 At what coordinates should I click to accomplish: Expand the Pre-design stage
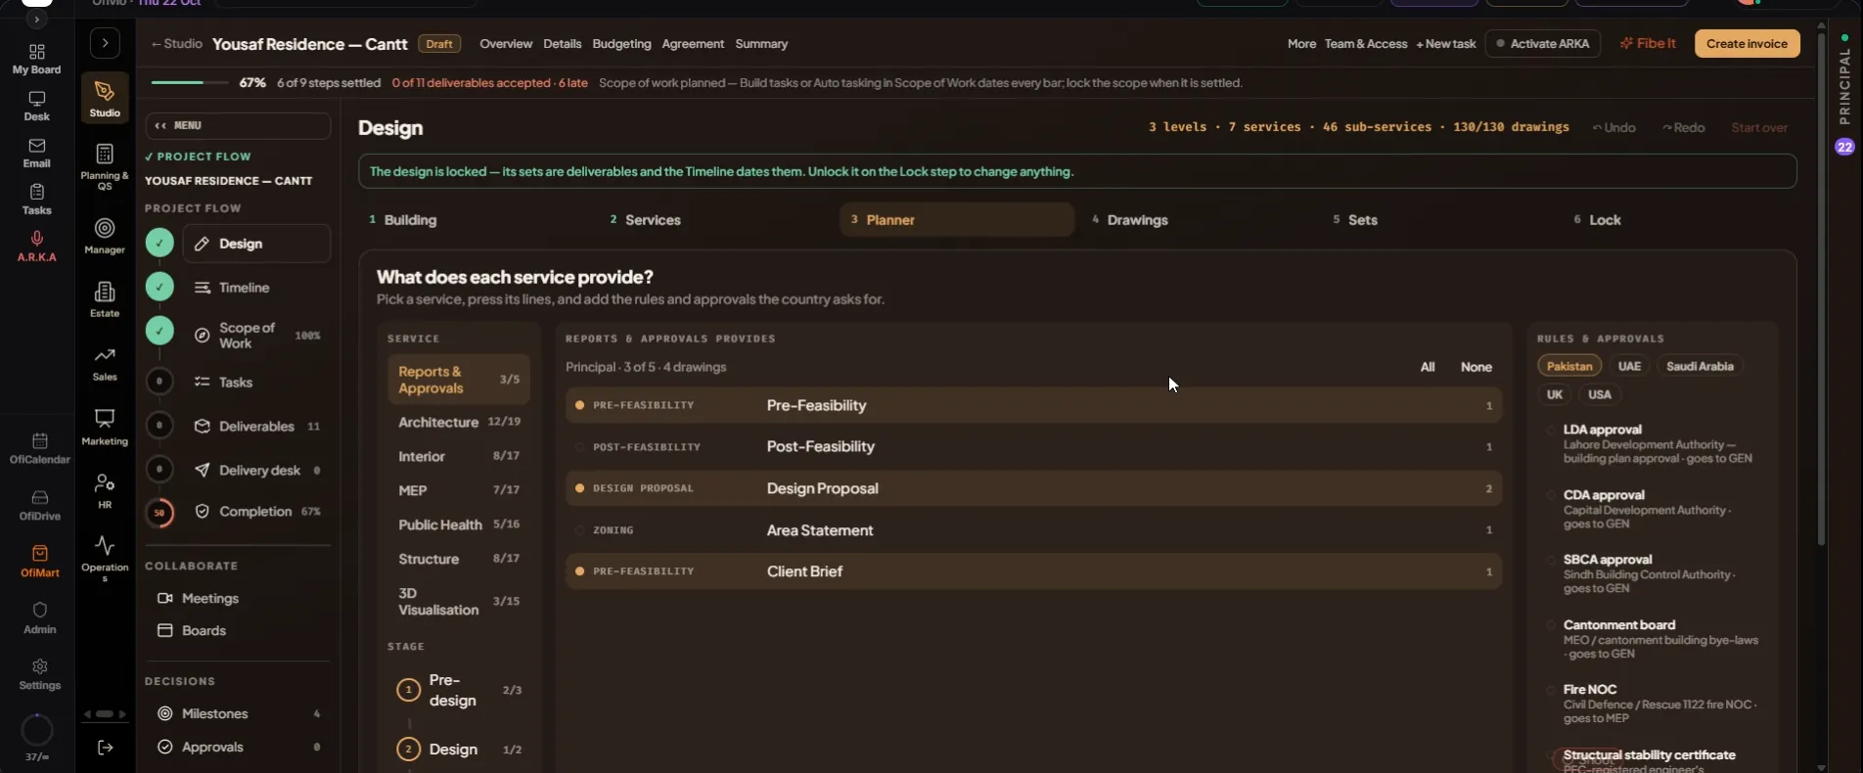(459, 690)
